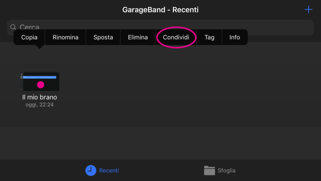Select Rinomina to rename the song
This screenshot has width=321, height=181.
coord(65,37)
